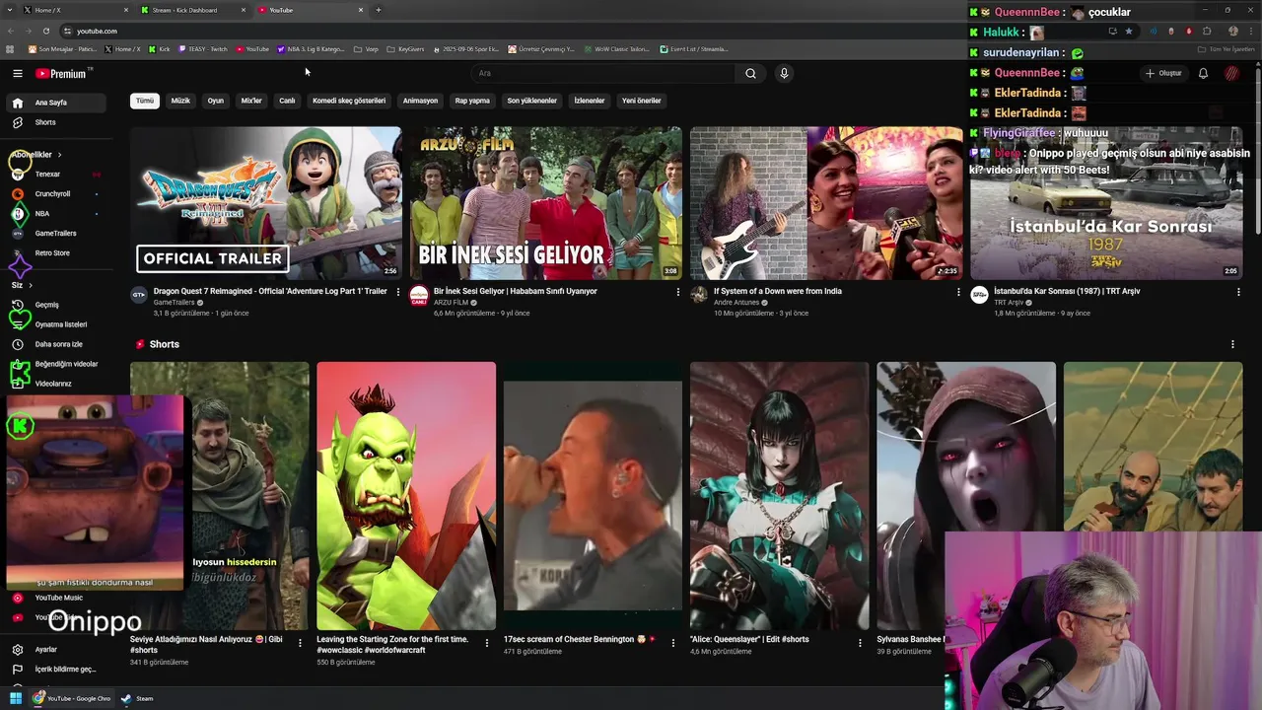Screen dimensions: 1262x710
Task: Click the YouTube search field
Action: click(601, 73)
